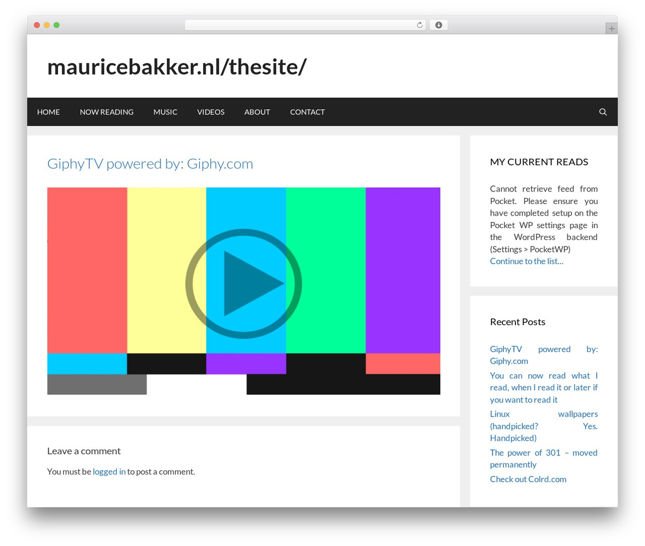Click the browser address bar
Screen dimensions: 645x546
pos(305,25)
